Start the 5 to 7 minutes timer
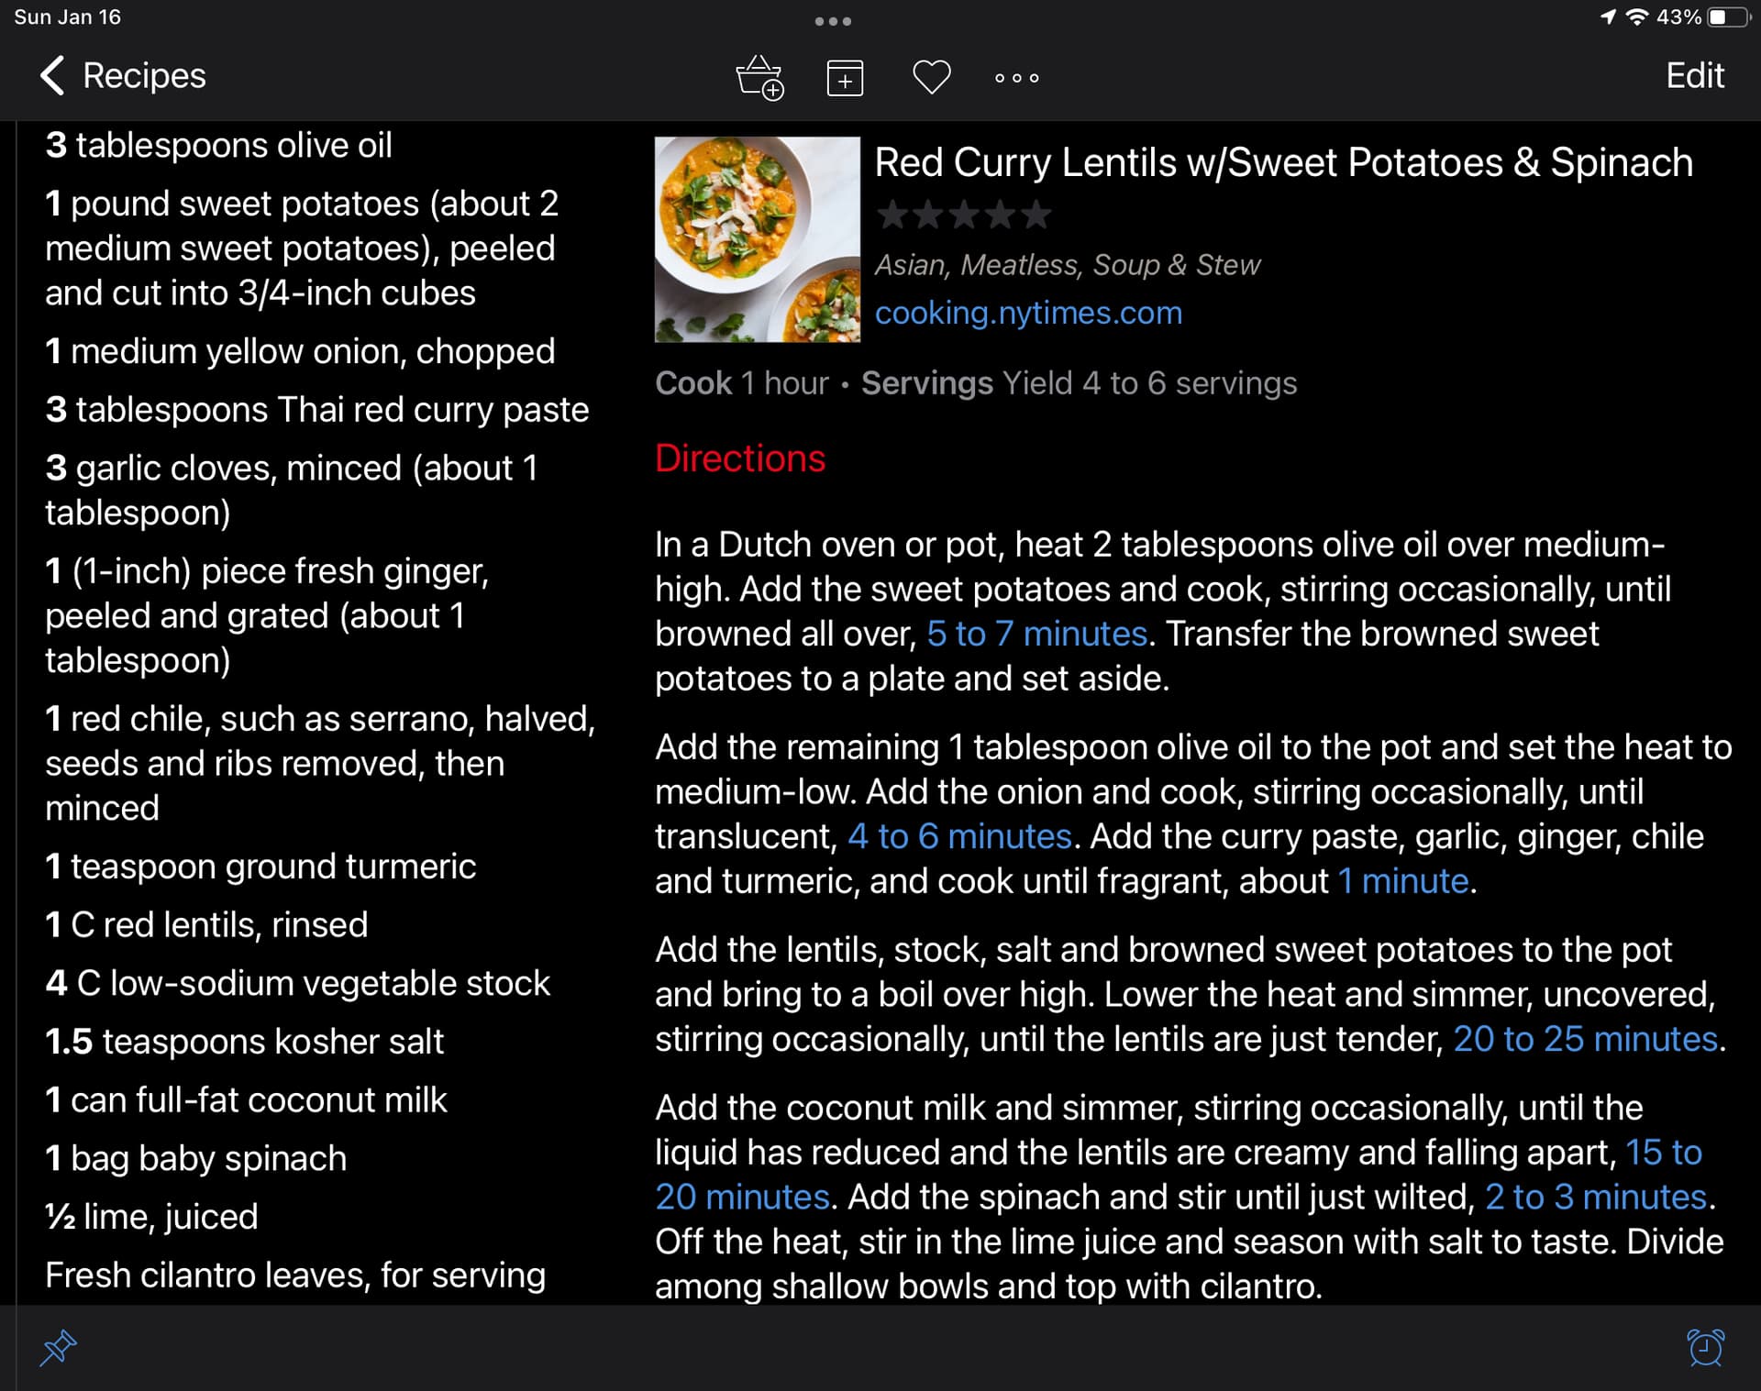 pos(1036,634)
